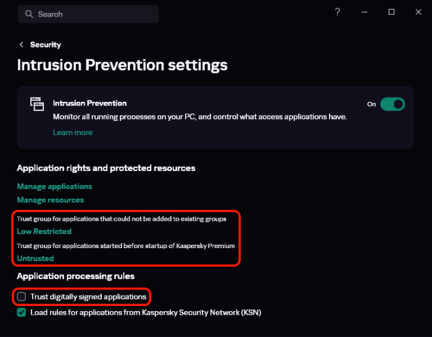The image size is (432, 337).
Task: Open the Low Restricted trust group selector
Action: point(44,231)
